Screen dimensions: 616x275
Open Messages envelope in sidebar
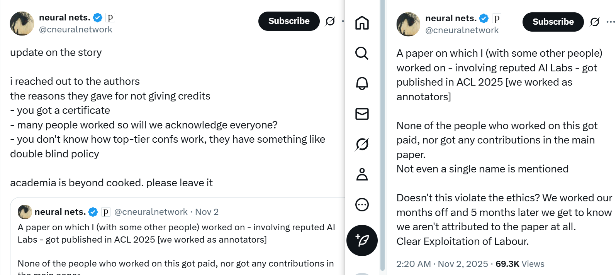(362, 114)
